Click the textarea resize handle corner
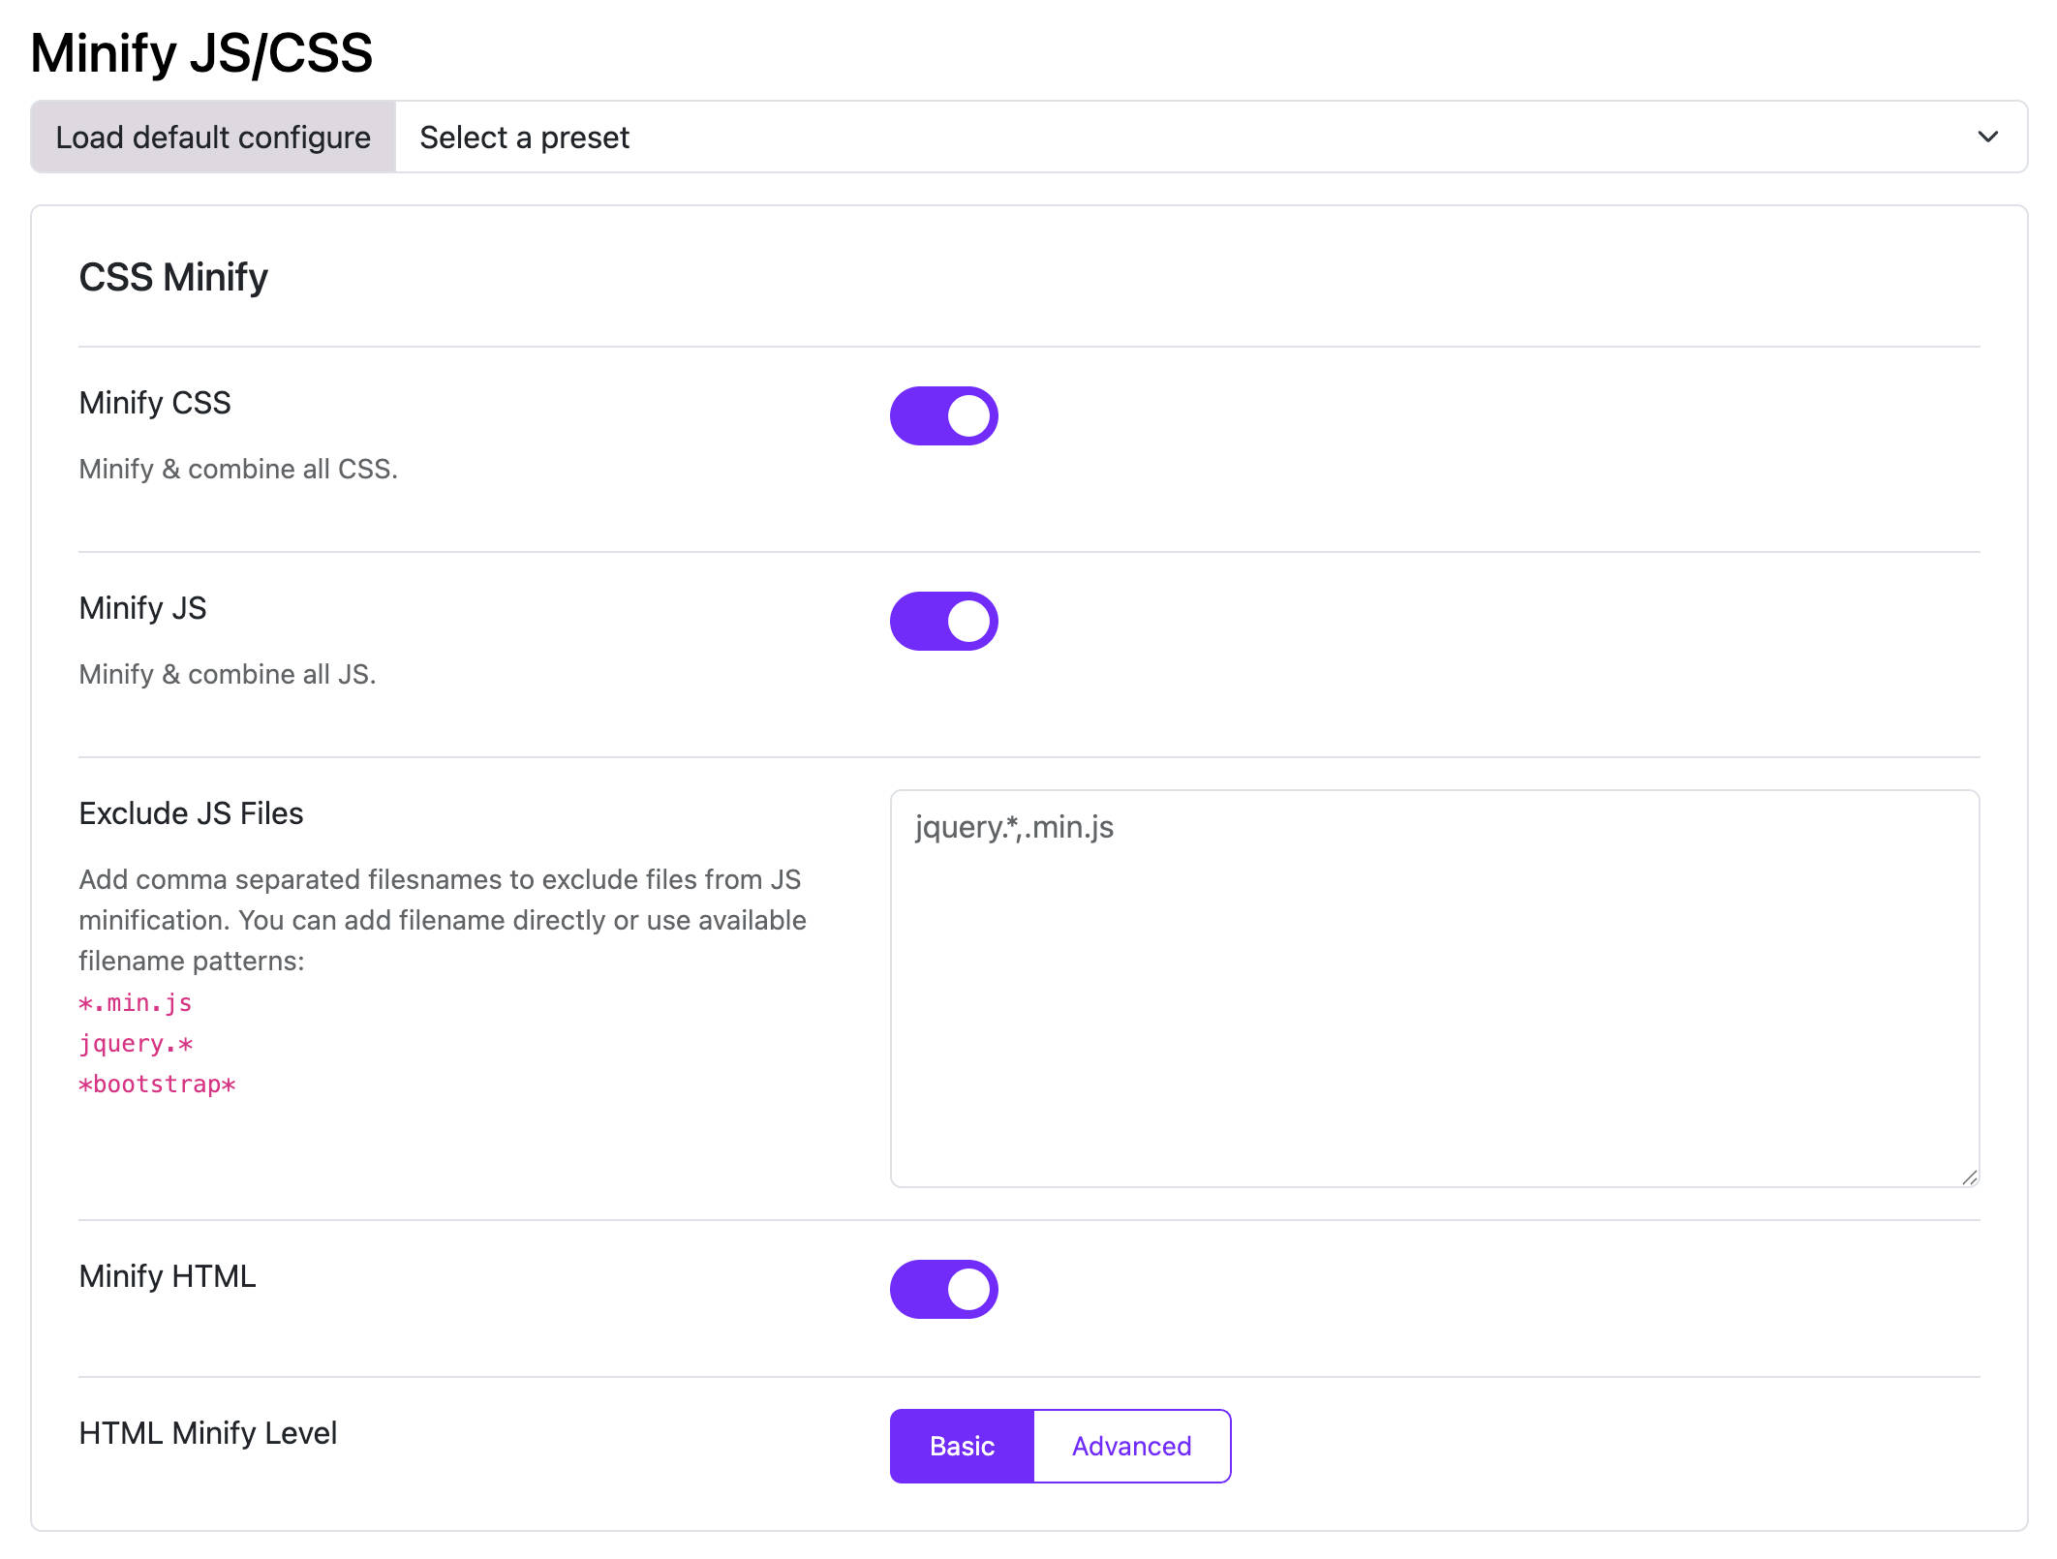Screen dimensions: 2057x1559 click(x=1969, y=1177)
